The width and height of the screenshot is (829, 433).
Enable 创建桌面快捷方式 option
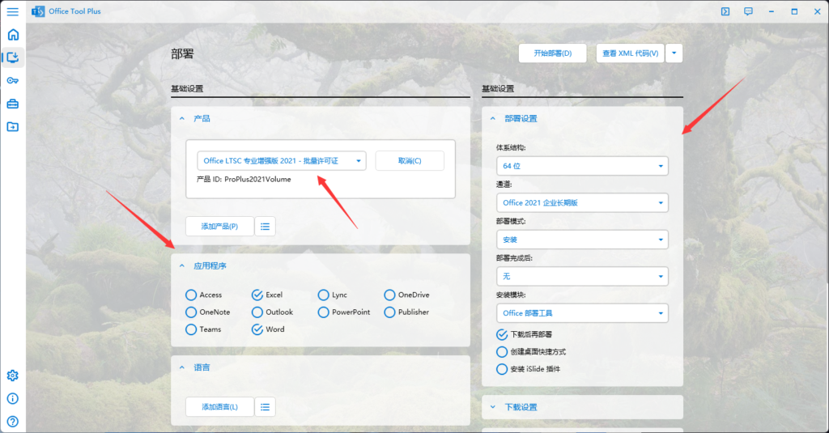click(531, 351)
